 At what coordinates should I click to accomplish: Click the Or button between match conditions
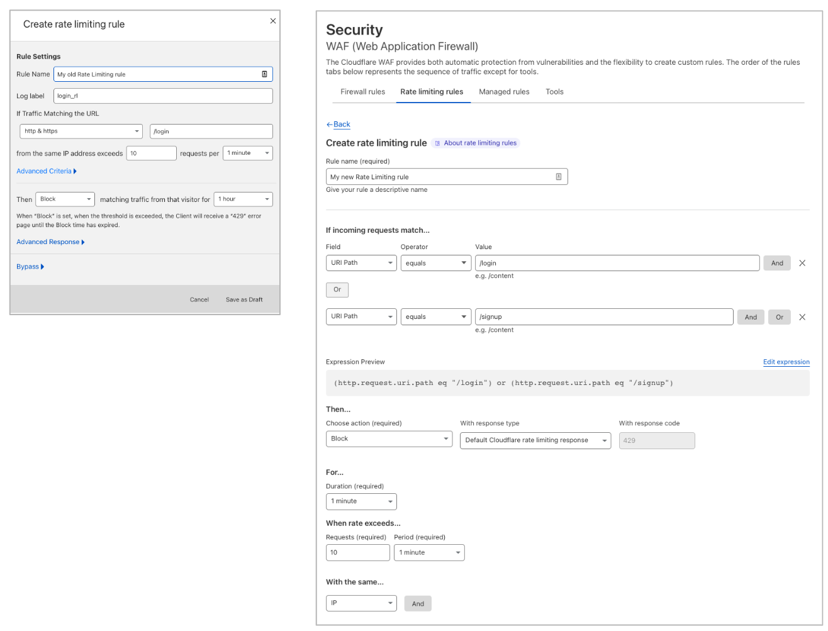coord(337,289)
